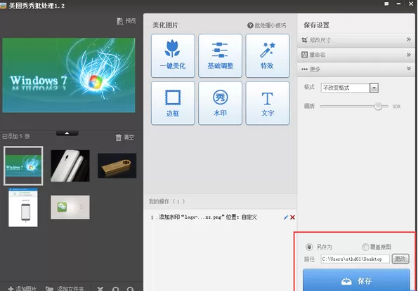Expand the 重命名 rename section
This screenshot has height=291, width=418.
pyautogui.click(x=356, y=55)
